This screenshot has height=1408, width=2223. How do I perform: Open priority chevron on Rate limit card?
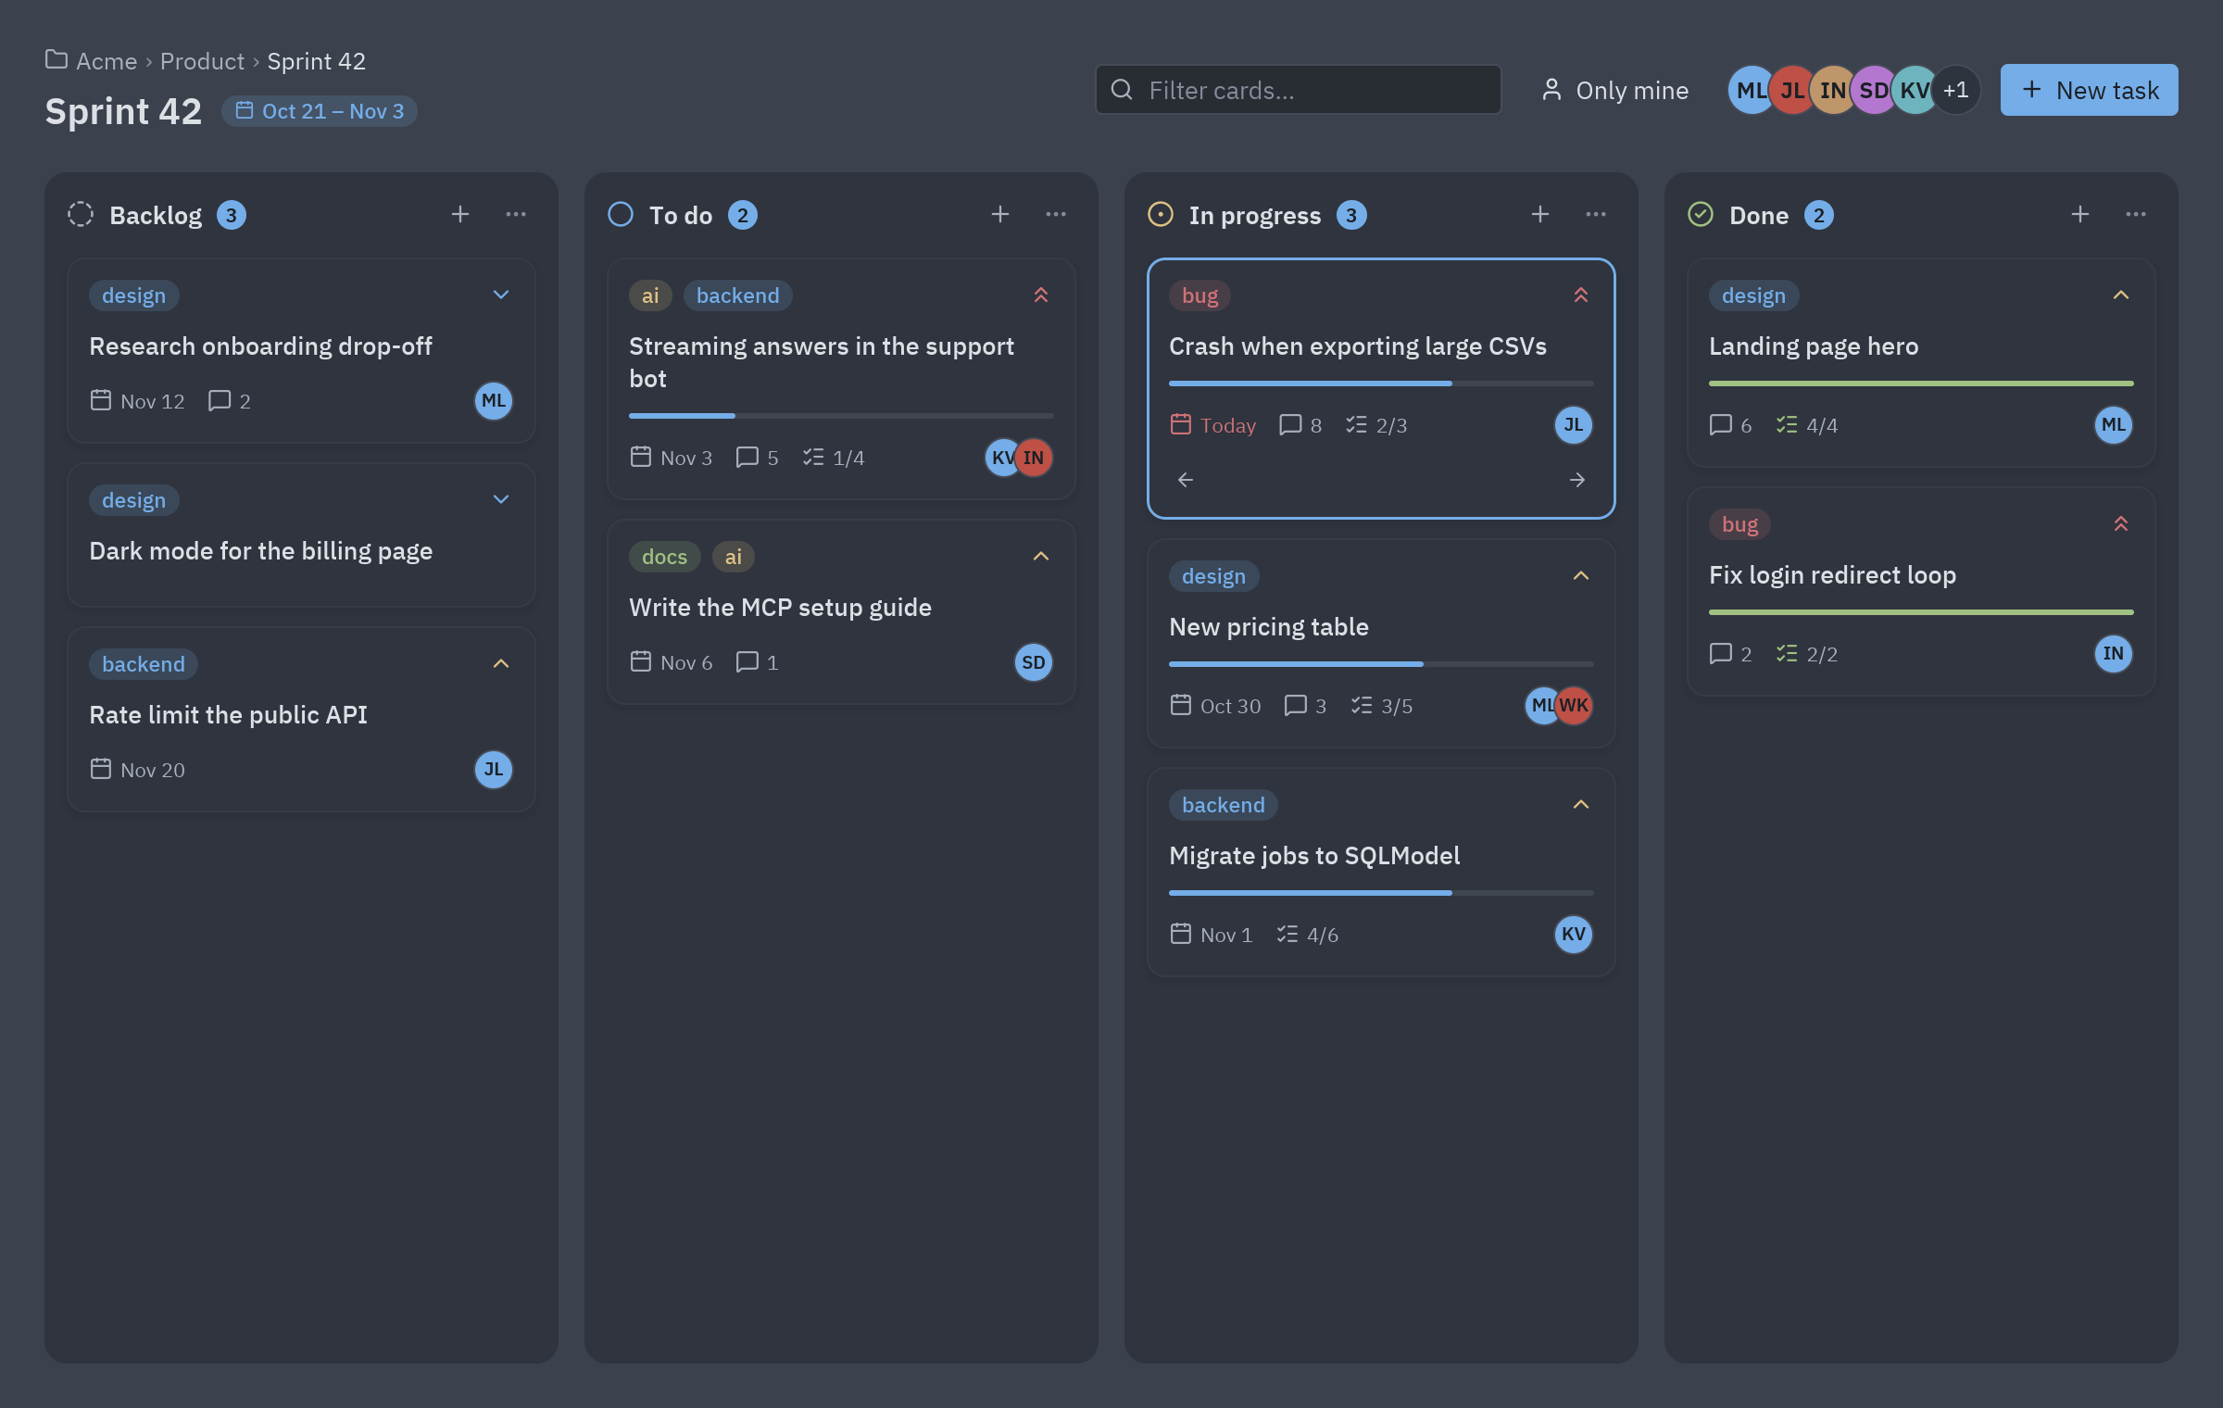501,664
